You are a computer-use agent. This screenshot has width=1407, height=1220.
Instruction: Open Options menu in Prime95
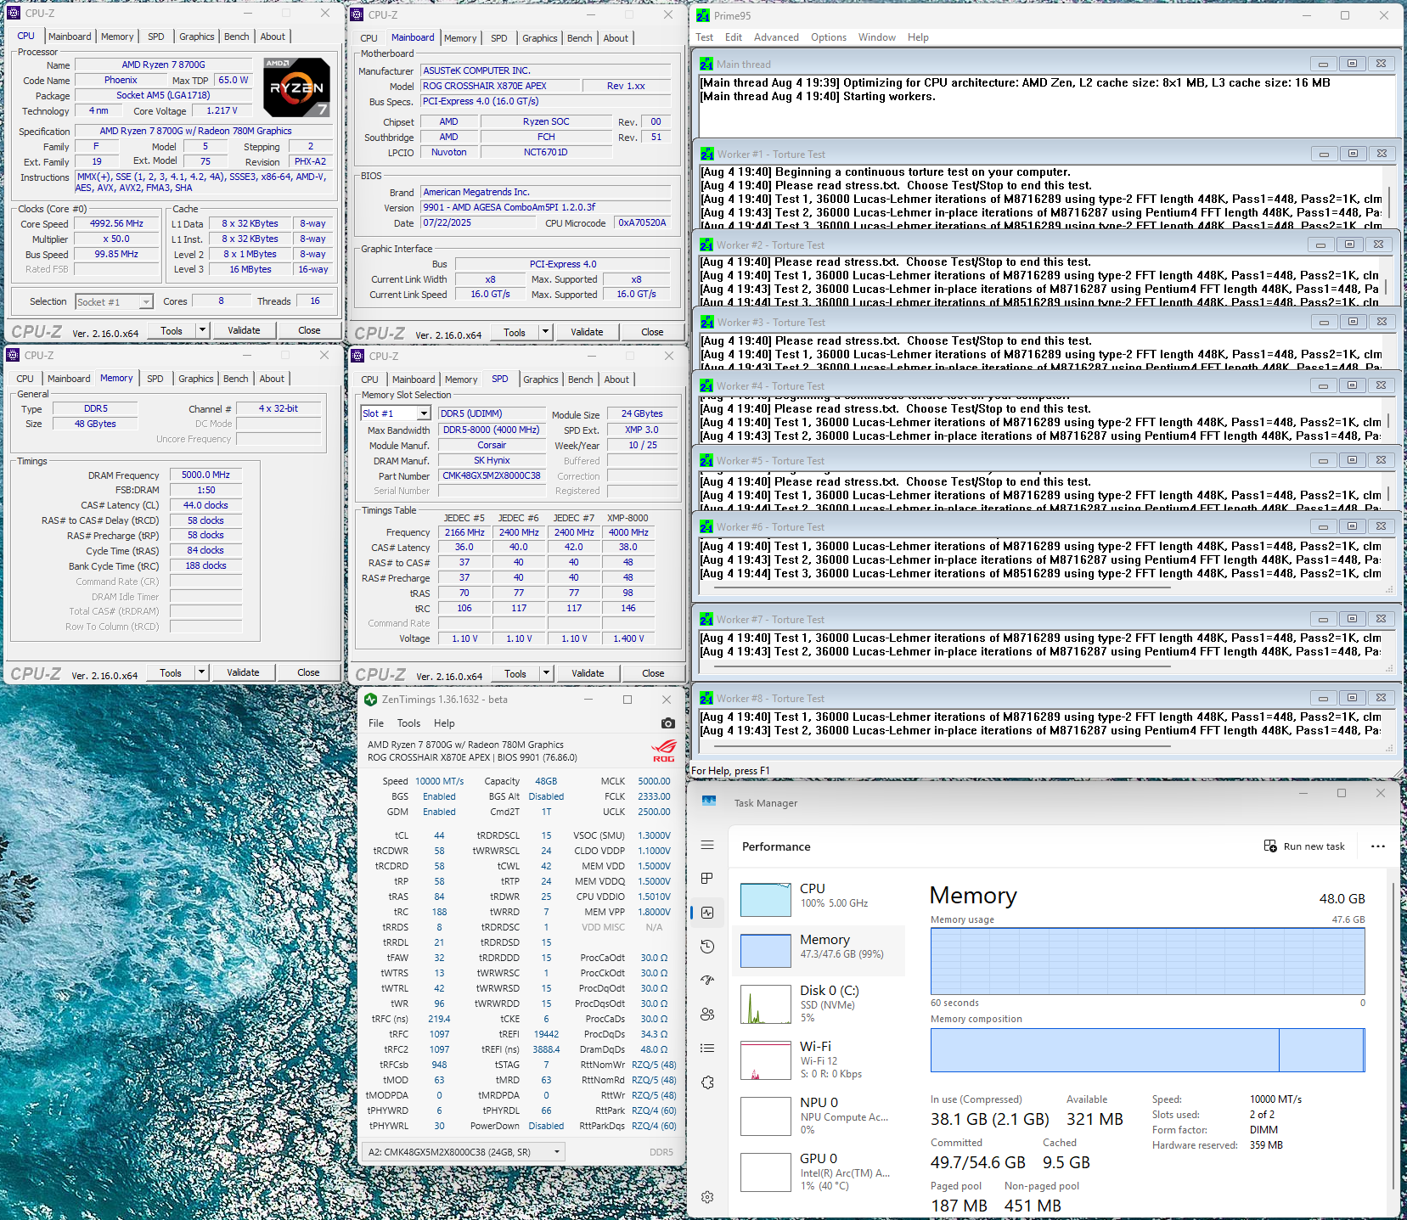click(x=829, y=37)
